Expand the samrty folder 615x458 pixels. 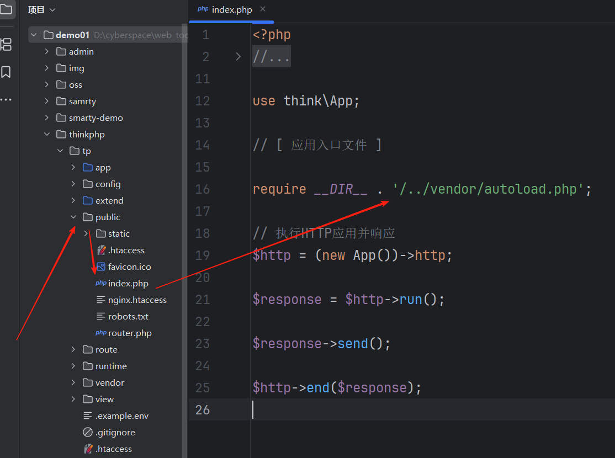pyautogui.click(x=47, y=101)
